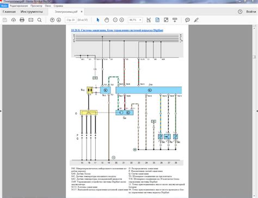258x198 pixels.
Task: Choose the selection arrow tool
Action: tap(98, 20)
